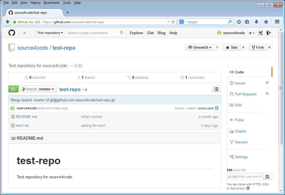Click the list view toggle button
This screenshot has width=285, height=195.
216,89
